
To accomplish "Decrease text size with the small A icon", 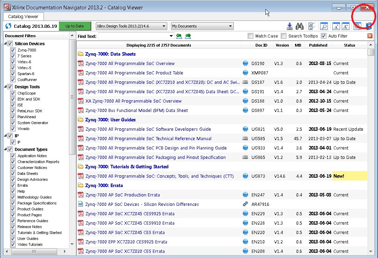I will click(336, 26).
